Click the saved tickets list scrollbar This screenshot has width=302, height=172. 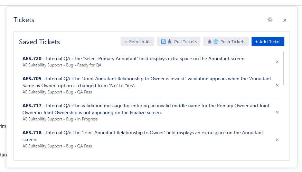pyautogui.click(x=283, y=69)
